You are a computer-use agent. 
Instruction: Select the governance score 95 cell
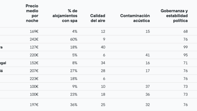tap(185, 55)
